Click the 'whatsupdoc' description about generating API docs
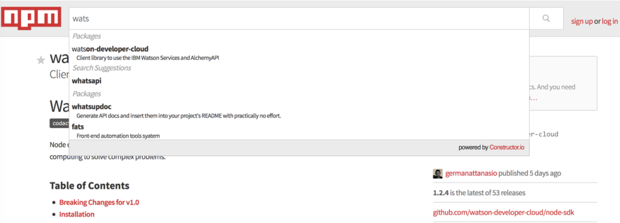The width and height of the screenshot is (620, 223). click(x=179, y=116)
